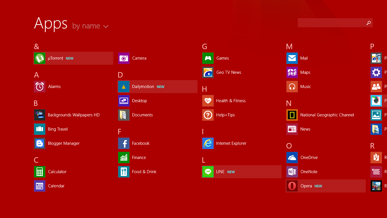The width and height of the screenshot is (387, 218).
Task: Select the 'F' group header
Action: [x=120, y=132]
